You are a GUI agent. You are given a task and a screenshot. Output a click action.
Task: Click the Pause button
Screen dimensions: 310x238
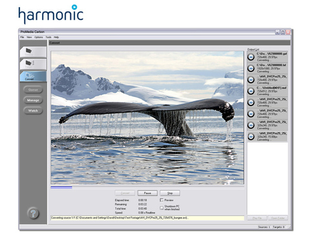(147, 193)
